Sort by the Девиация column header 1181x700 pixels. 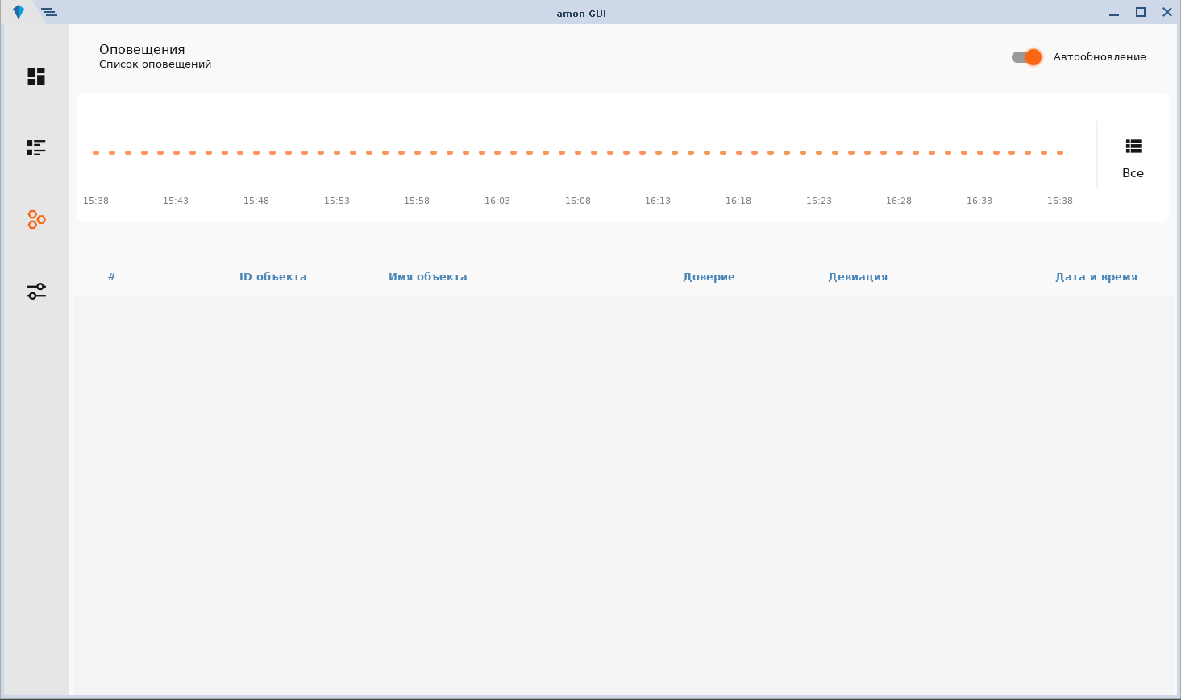(x=858, y=276)
